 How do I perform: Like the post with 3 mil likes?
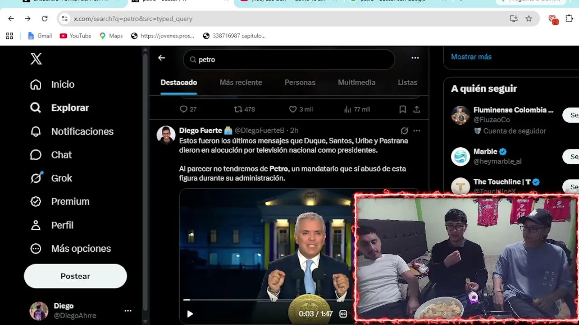[x=293, y=109]
